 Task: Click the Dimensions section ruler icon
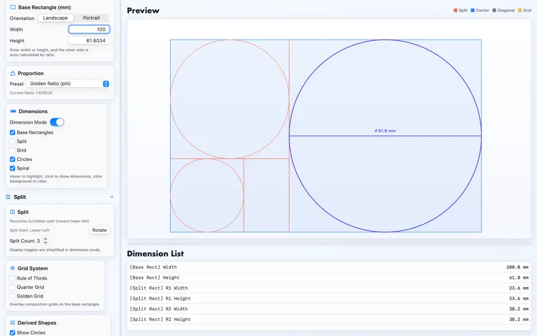(x=13, y=111)
